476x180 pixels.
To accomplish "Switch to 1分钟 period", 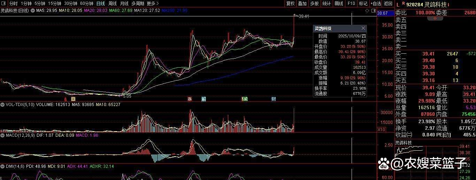I will (26, 3).
